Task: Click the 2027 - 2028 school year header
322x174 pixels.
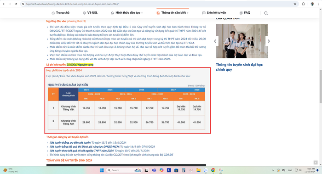Action: [189, 94]
